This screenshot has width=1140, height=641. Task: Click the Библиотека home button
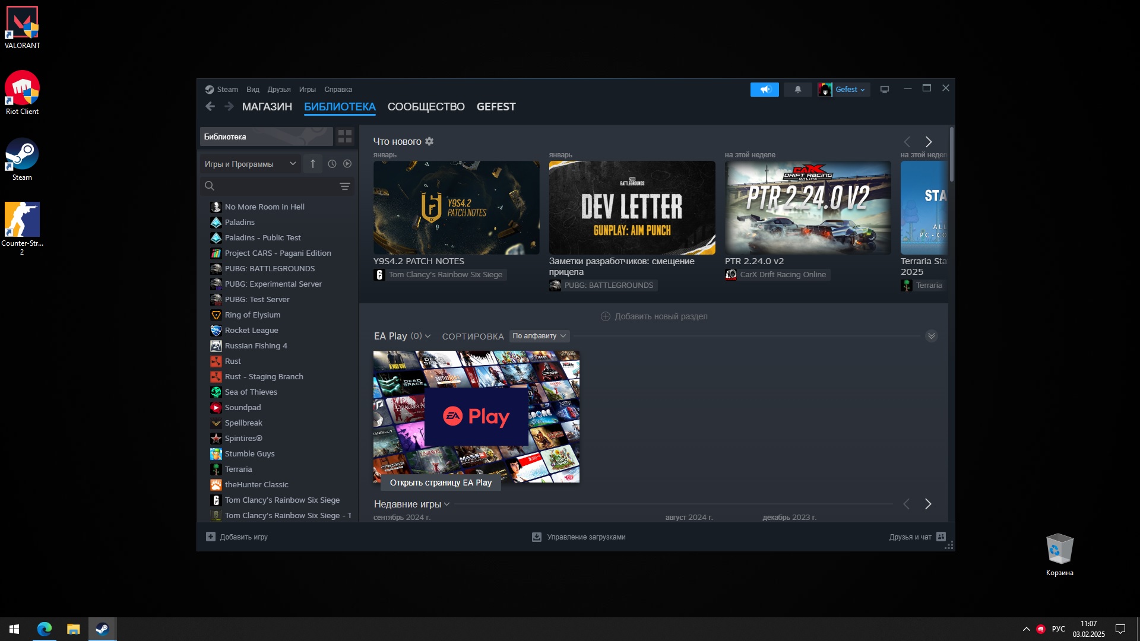tap(267, 137)
